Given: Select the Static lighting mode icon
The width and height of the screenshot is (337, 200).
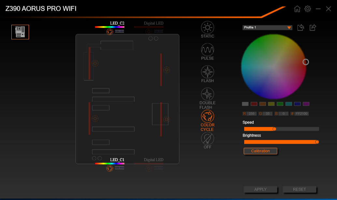Looking at the screenshot, I should coord(207,27).
